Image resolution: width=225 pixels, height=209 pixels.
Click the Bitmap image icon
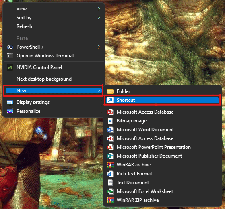click(x=110, y=121)
